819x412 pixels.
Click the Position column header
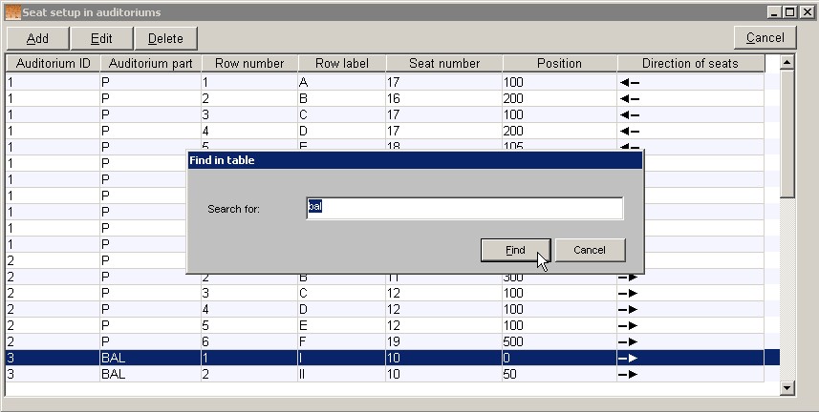(559, 64)
